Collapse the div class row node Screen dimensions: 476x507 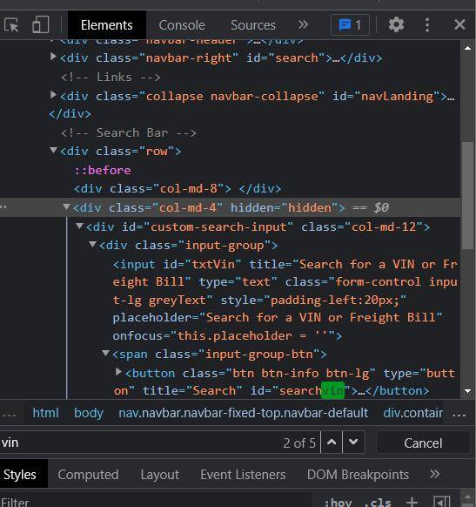click(53, 151)
